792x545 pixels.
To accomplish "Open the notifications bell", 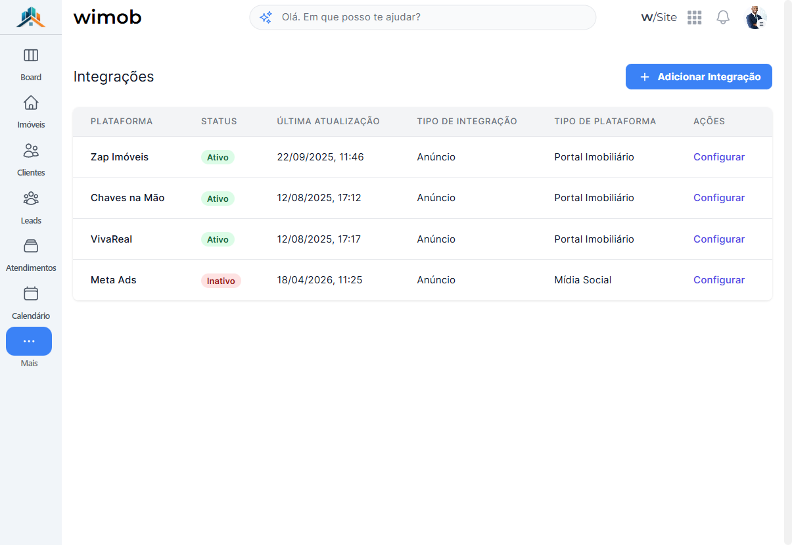I will [x=723, y=18].
